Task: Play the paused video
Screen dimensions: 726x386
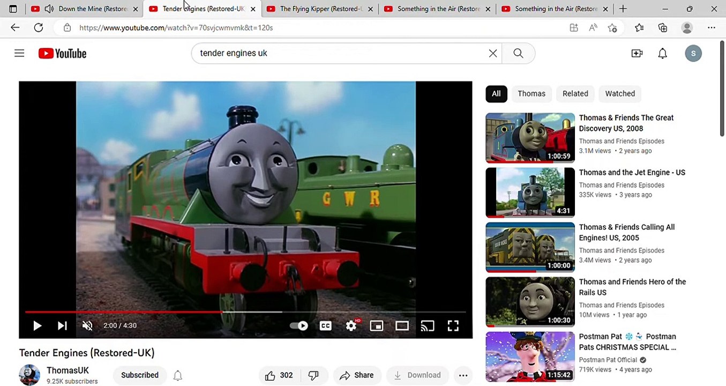Action: pos(37,325)
